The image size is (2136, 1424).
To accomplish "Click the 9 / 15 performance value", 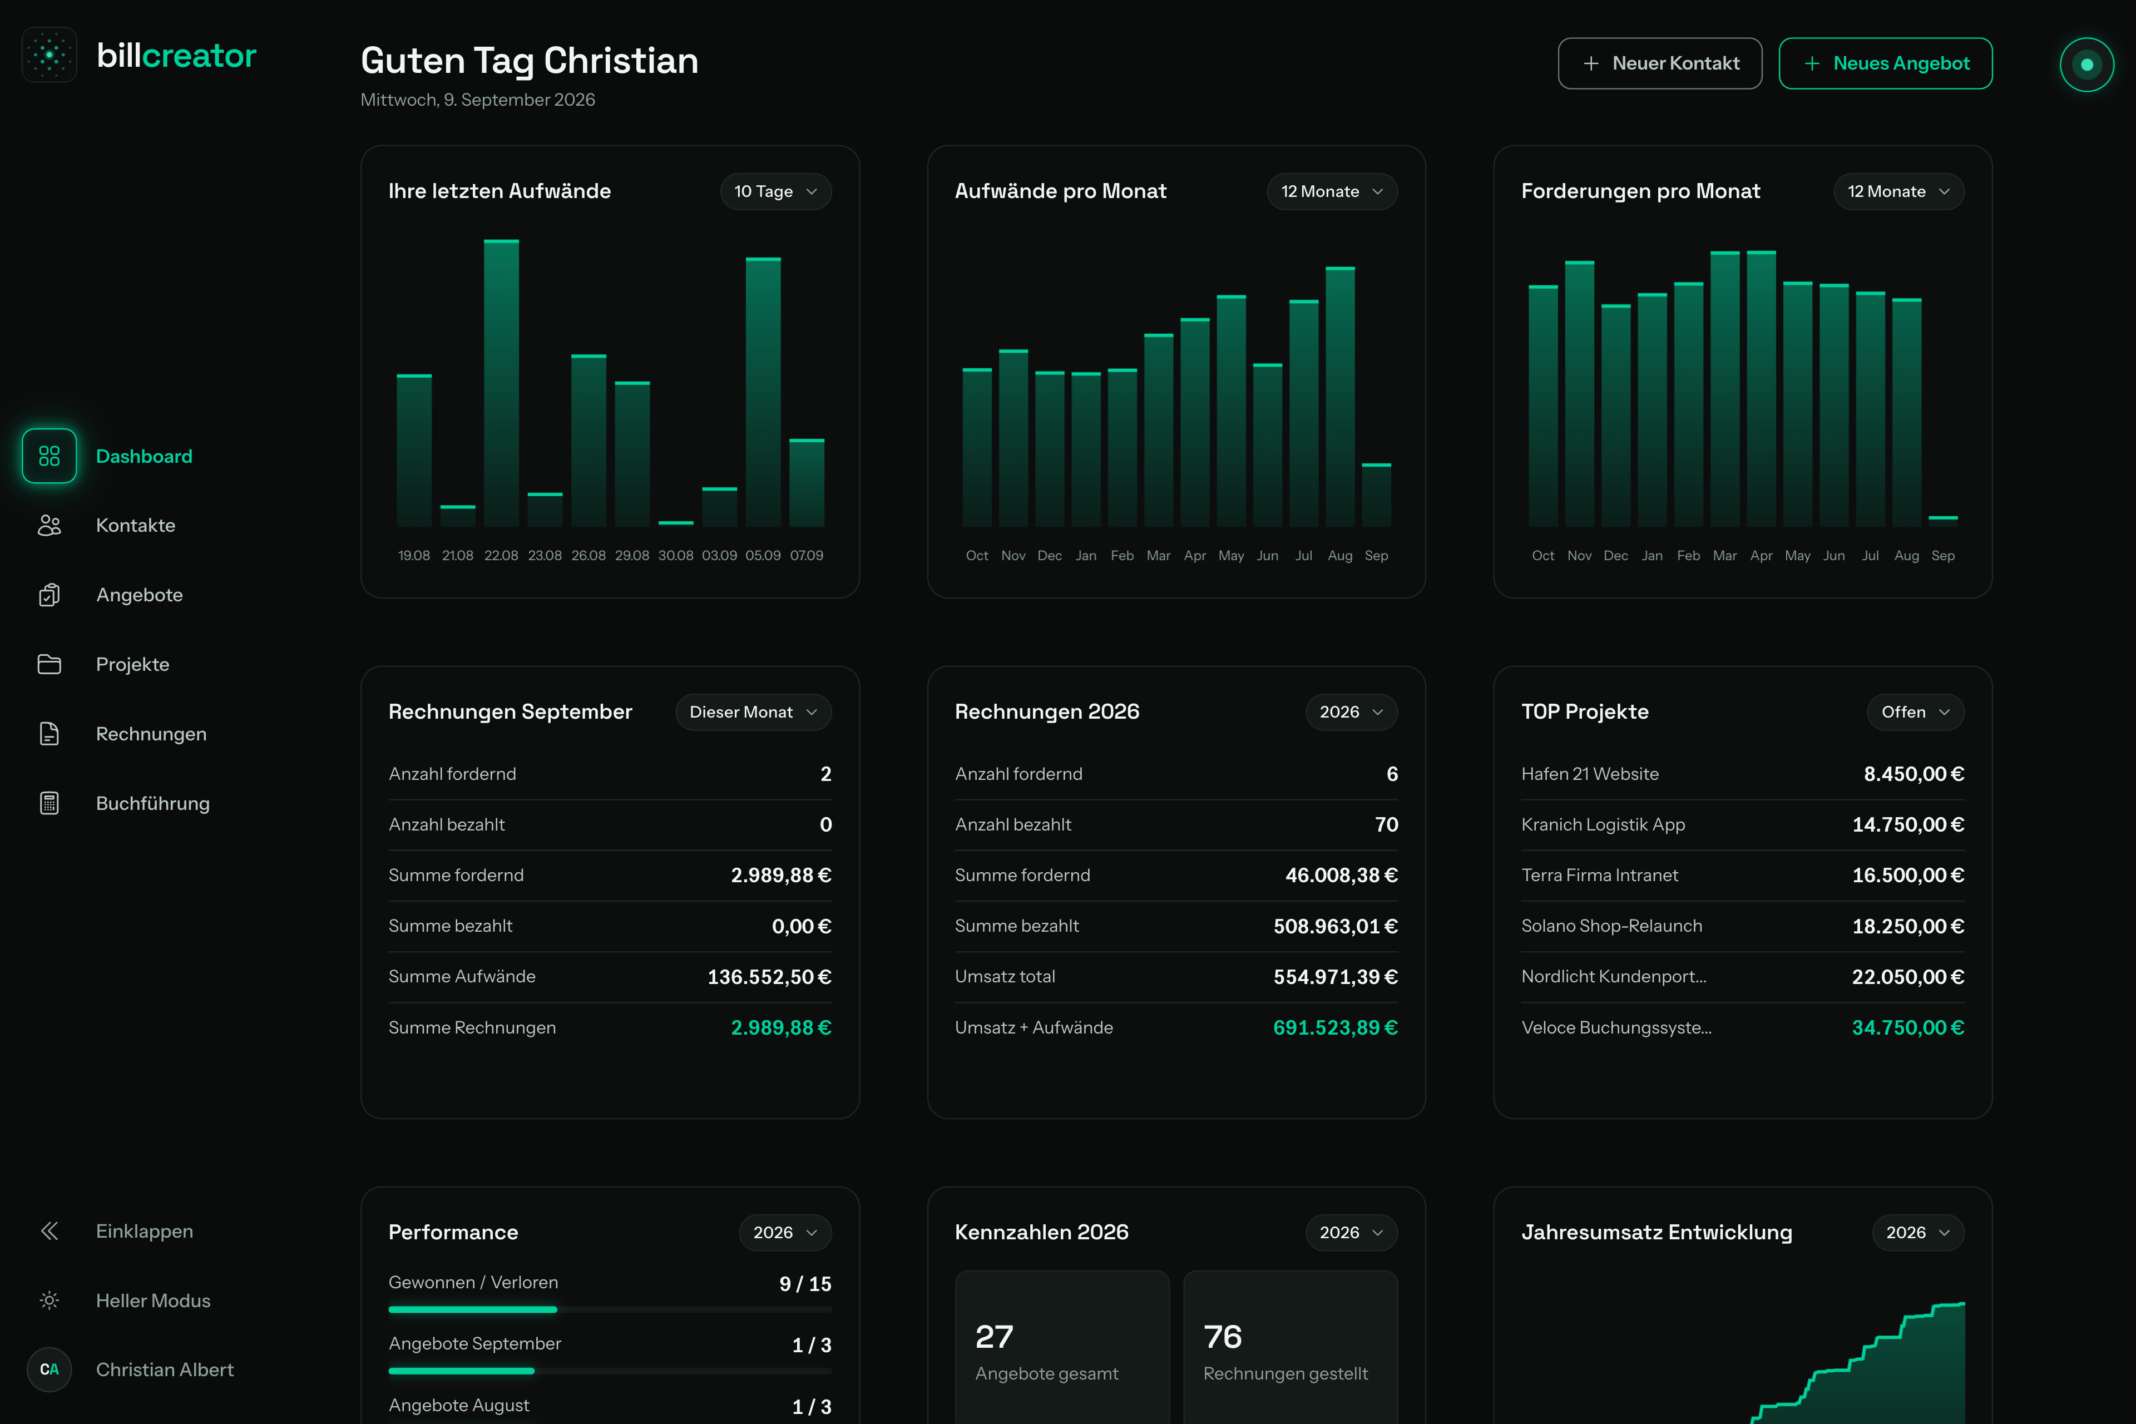I will click(805, 1284).
